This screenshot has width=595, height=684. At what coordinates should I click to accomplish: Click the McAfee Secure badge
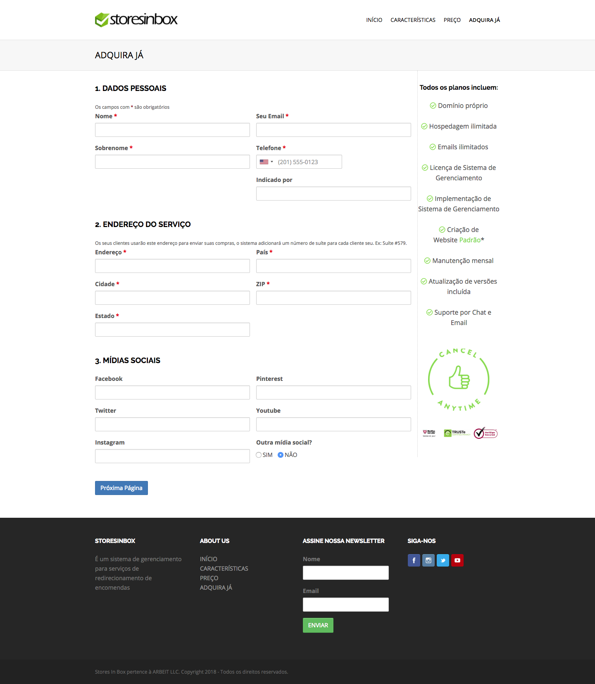pos(429,433)
